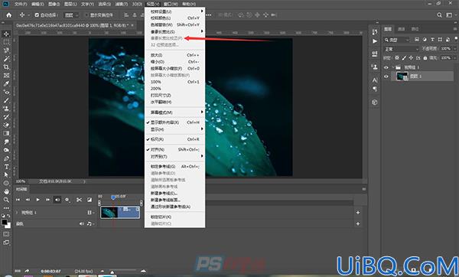Open the Fill 100% dropdown arrow
Viewport: 459px width, 277px height.
click(x=454, y=58)
